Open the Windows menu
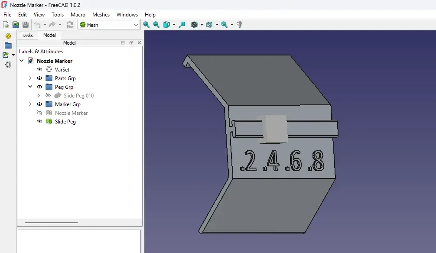The height and width of the screenshot is (253, 436). click(x=127, y=15)
